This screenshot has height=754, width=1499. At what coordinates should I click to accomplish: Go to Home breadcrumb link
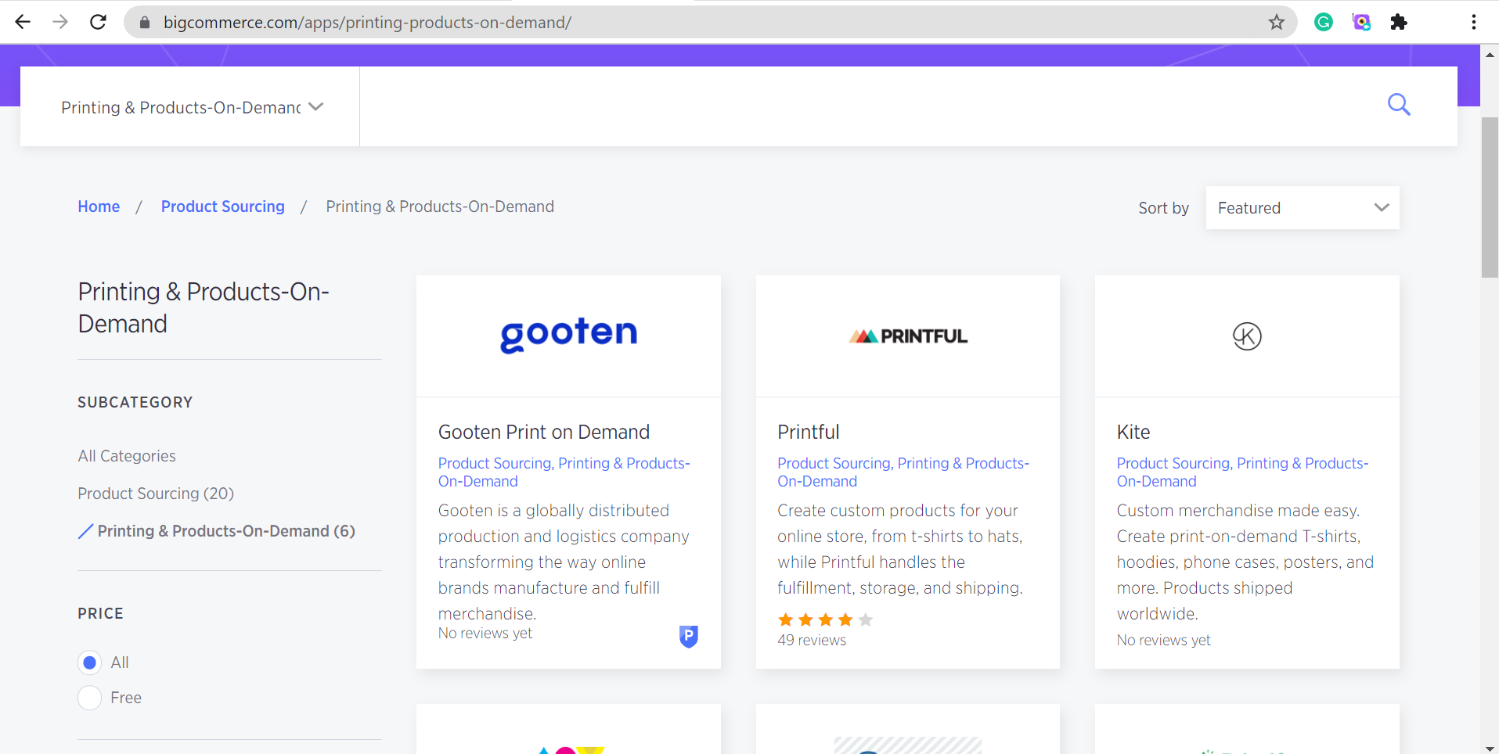coord(99,206)
